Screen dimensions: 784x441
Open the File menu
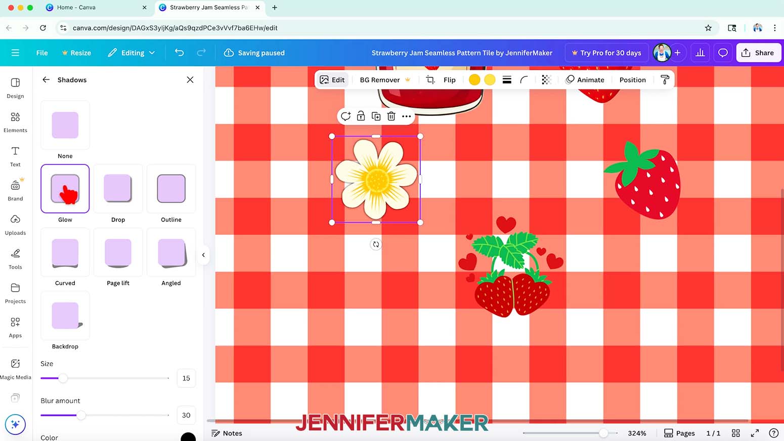pos(42,53)
